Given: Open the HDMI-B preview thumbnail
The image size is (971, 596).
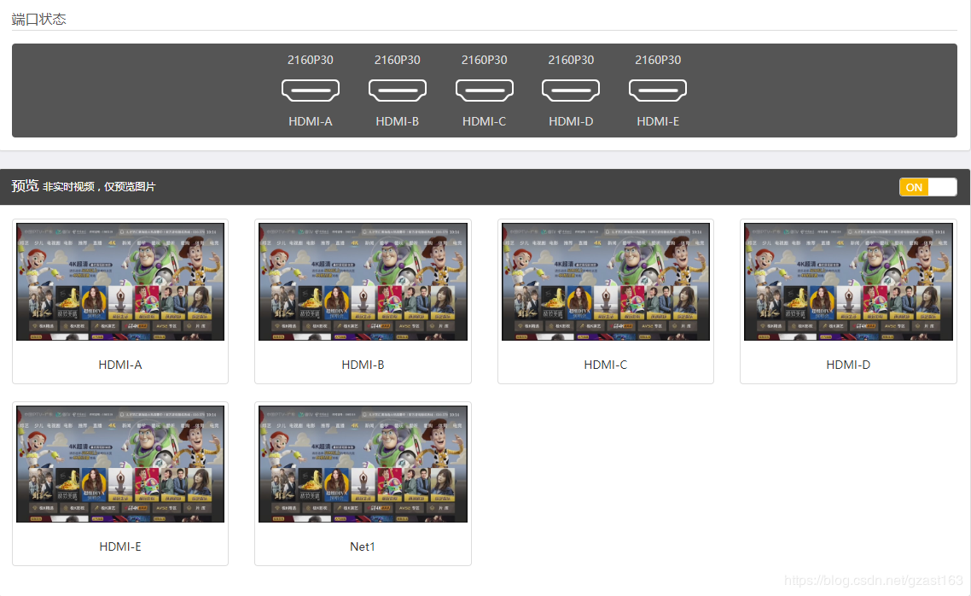Looking at the screenshot, I should point(363,281).
